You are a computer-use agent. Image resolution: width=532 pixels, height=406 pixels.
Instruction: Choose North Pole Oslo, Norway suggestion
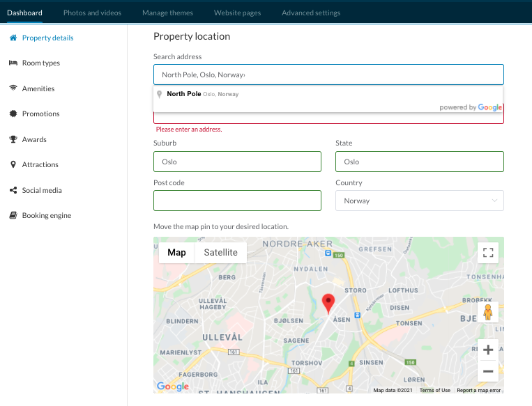click(x=328, y=94)
